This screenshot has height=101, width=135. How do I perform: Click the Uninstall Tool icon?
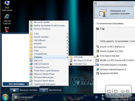tap(71, 64)
